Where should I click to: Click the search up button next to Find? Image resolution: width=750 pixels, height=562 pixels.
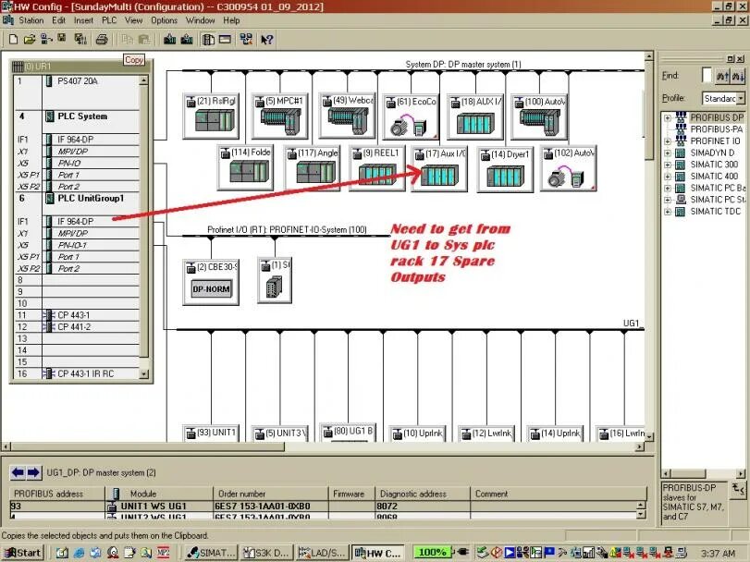(721, 76)
